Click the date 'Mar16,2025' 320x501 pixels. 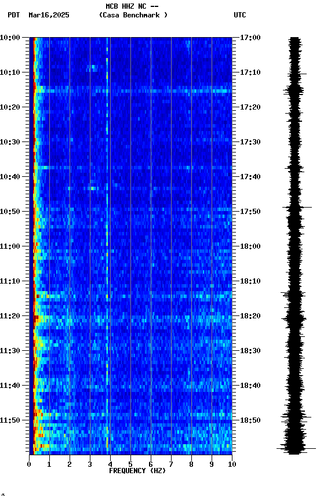pos(49,15)
